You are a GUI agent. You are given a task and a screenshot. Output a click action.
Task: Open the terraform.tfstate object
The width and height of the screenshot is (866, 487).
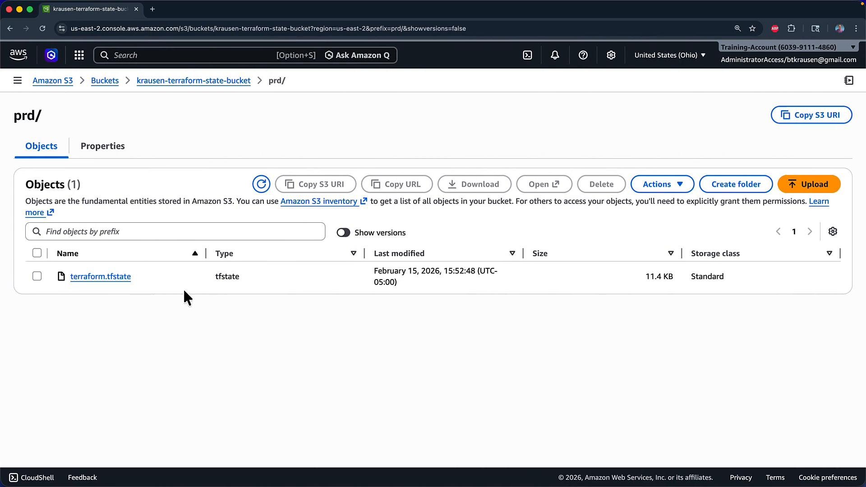(x=101, y=276)
